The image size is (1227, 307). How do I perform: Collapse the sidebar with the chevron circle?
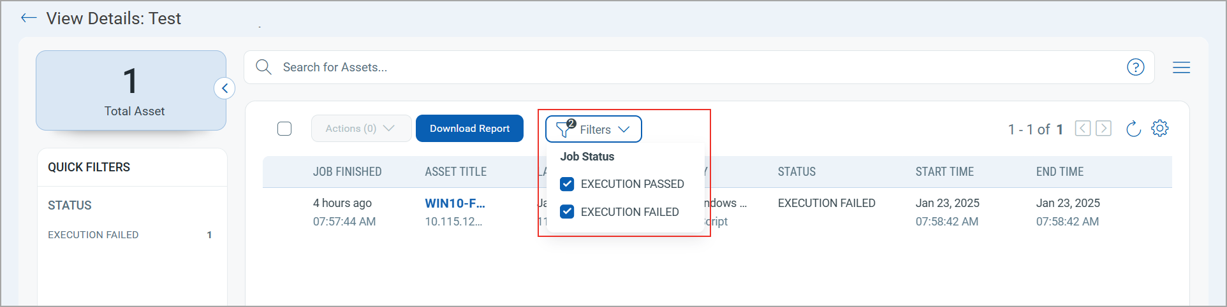click(224, 89)
